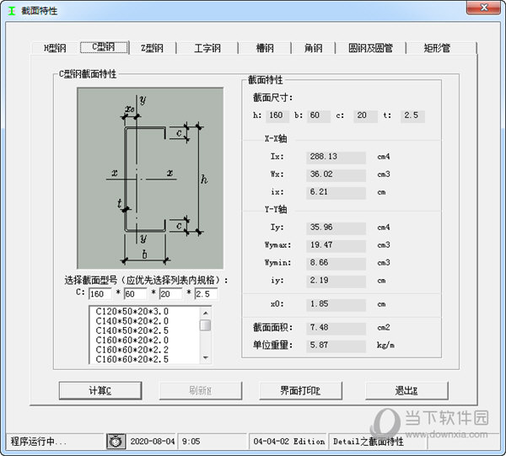Screen dimensions: 506x456
Task: Focus the thickness input field showing 2.5
Action: point(206,293)
